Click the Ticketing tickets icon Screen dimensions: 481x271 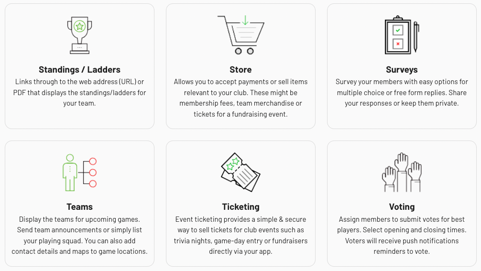pyautogui.click(x=240, y=172)
